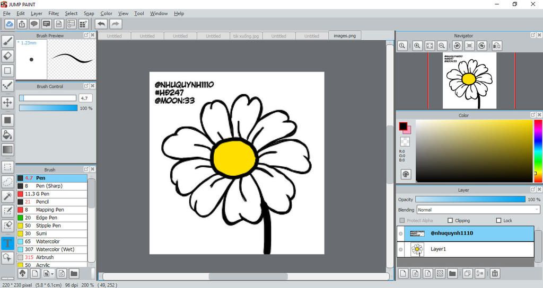Click the foreground black color swatch
Screen dimensions: 543x288
click(403, 126)
